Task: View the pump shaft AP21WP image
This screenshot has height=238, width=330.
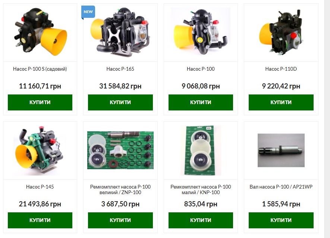Action: coord(281,150)
